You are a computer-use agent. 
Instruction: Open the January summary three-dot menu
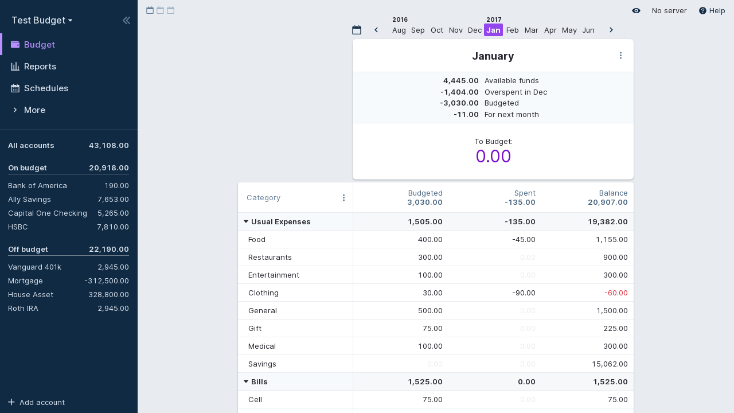(620, 56)
